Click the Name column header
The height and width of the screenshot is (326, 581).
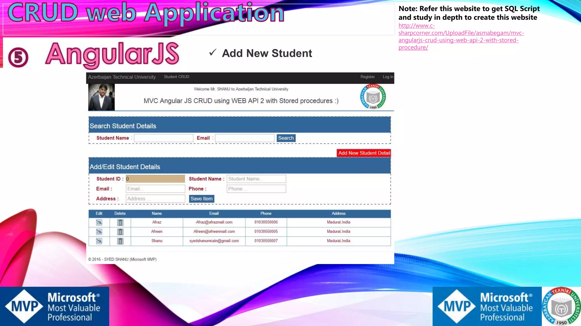coord(157,213)
